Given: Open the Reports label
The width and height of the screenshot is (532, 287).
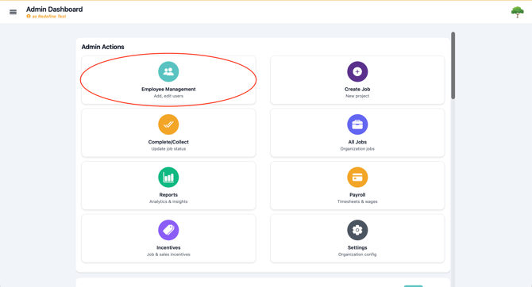Looking at the screenshot, I should pos(168,195).
